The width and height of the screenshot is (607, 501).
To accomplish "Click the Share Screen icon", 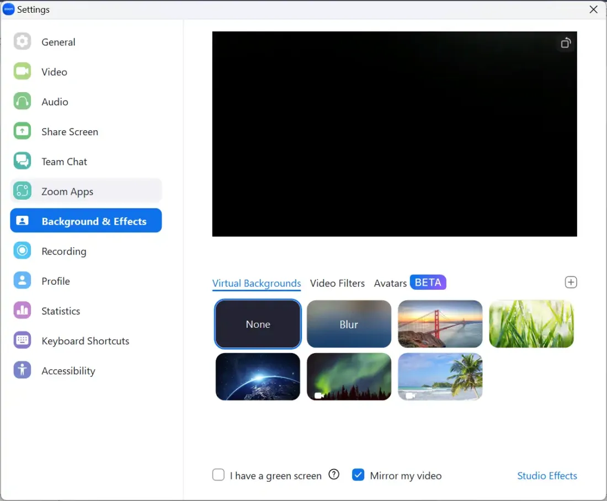I will pyautogui.click(x=22, y=131).
